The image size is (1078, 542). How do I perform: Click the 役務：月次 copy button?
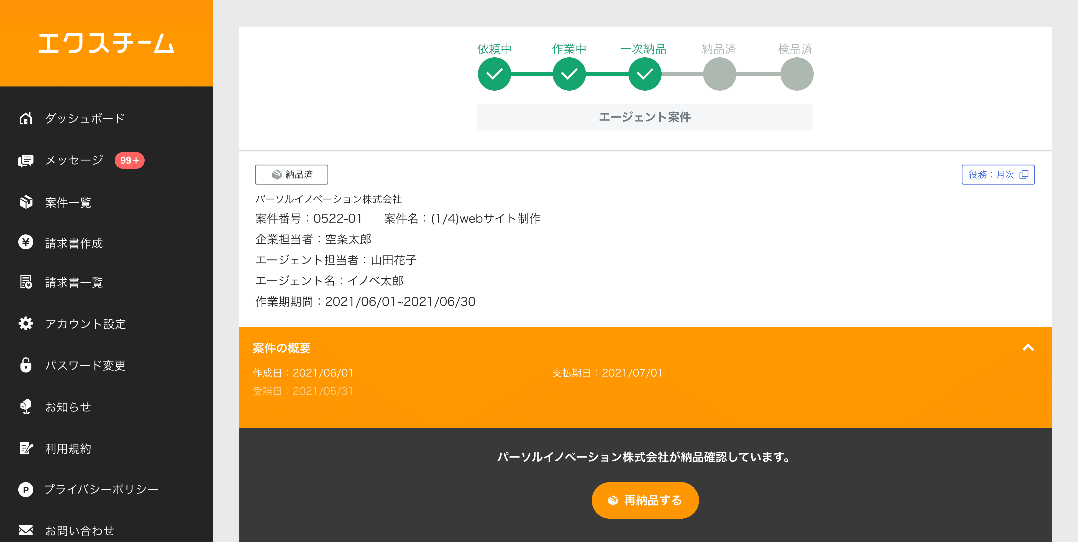pyautogui.click(x=998, y=175)
